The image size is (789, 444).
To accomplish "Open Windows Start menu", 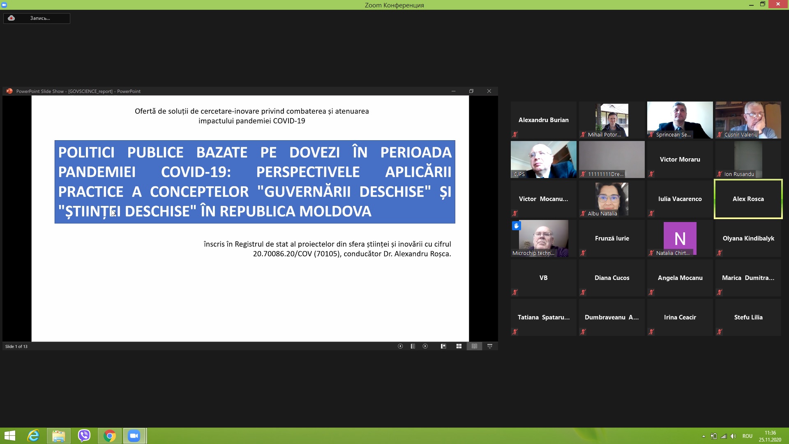I will [10, 436].
